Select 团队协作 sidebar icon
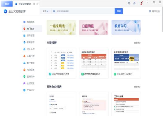 click(24, 49)
